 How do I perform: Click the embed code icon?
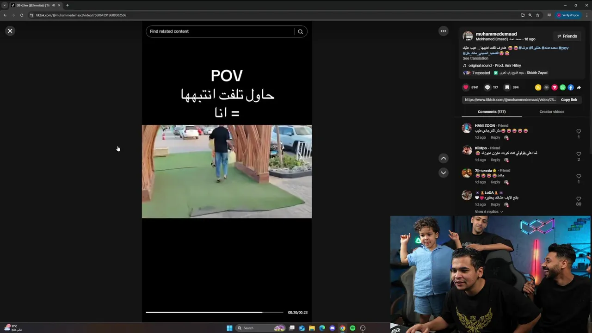[546, 87]
